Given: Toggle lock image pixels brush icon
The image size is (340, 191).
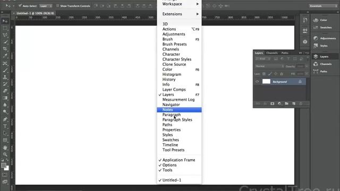Looking at the screenshot, I should click(270, 74).
